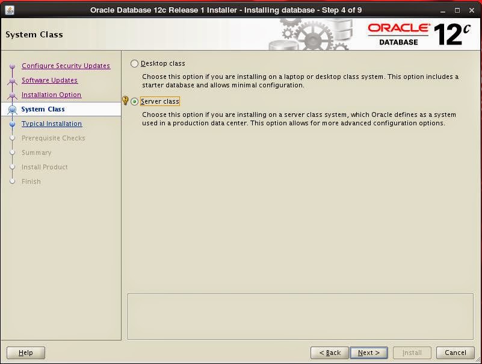Click the message text area at bottom
Viewport: 482px width, 364px height.
coord(300,316)
